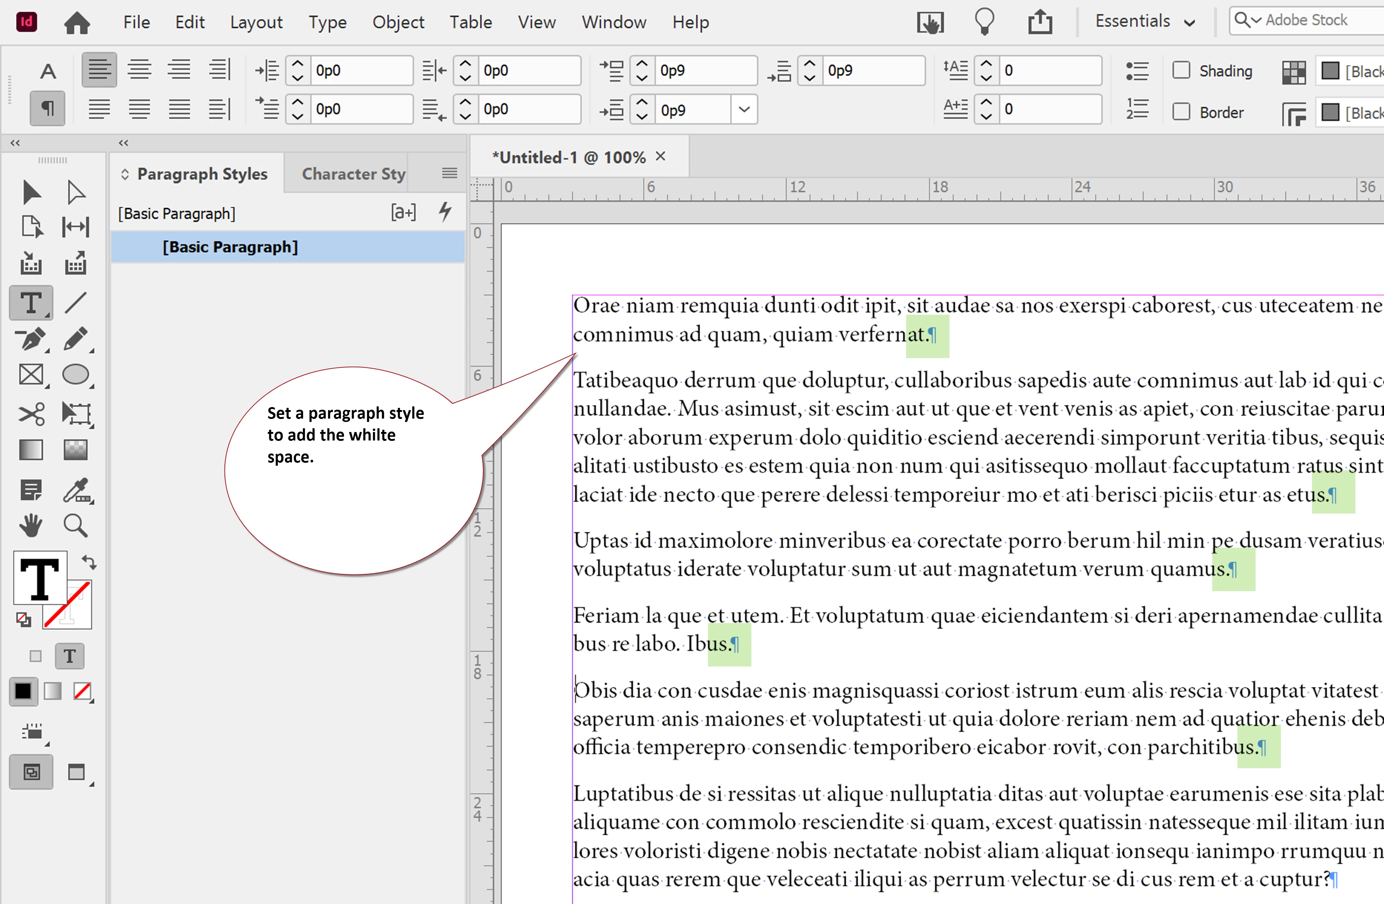The height and width of the screenshot is (904, 1384).
Task: Click the Clear Overrides lightning icon
Action: click(445, 212)
